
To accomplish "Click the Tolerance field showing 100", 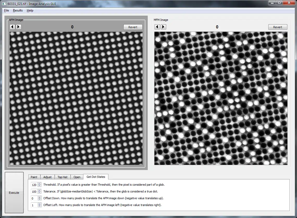I will point(34,192).
